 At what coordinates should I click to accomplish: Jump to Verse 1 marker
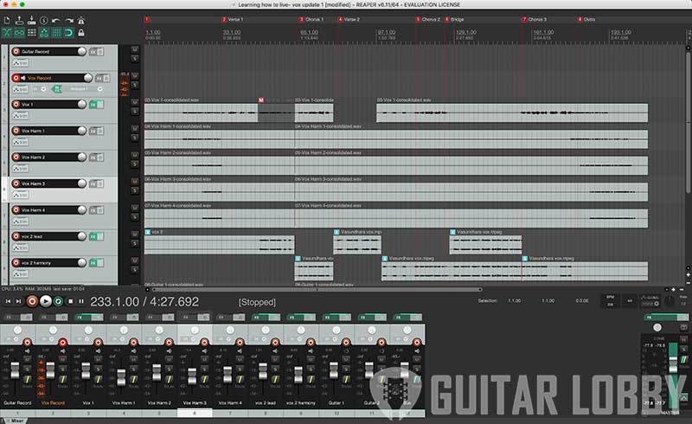point(233,19)
